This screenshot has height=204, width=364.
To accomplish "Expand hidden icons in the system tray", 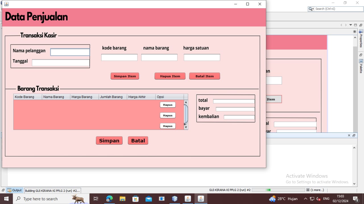I will [x=305, y=199].
